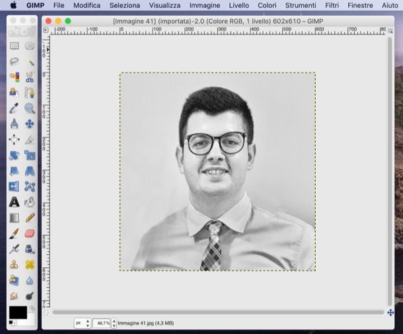
Task: Select the Text tool
Action: tap(15, 202)
